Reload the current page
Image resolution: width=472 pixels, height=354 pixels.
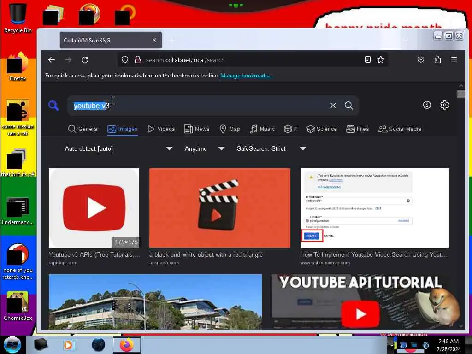click(x=85, y=60)
